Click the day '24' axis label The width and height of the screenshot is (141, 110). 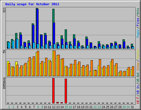pos(103,107)
